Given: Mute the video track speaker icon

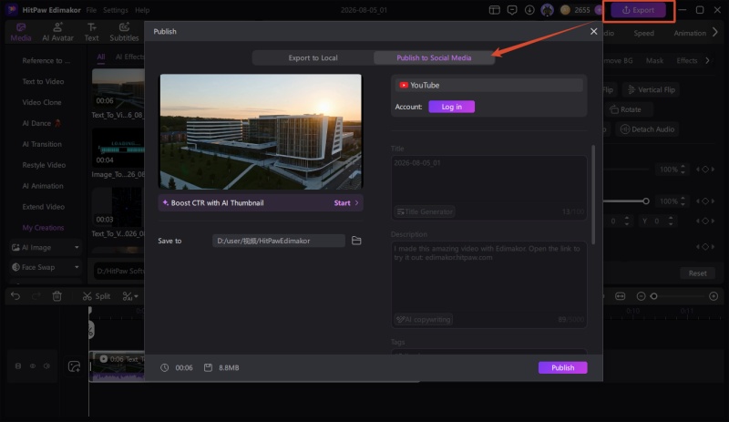Looking at the screenshot, I should 47,366.
